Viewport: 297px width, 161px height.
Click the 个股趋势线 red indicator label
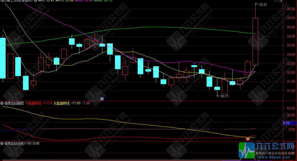tap(34, 103)
